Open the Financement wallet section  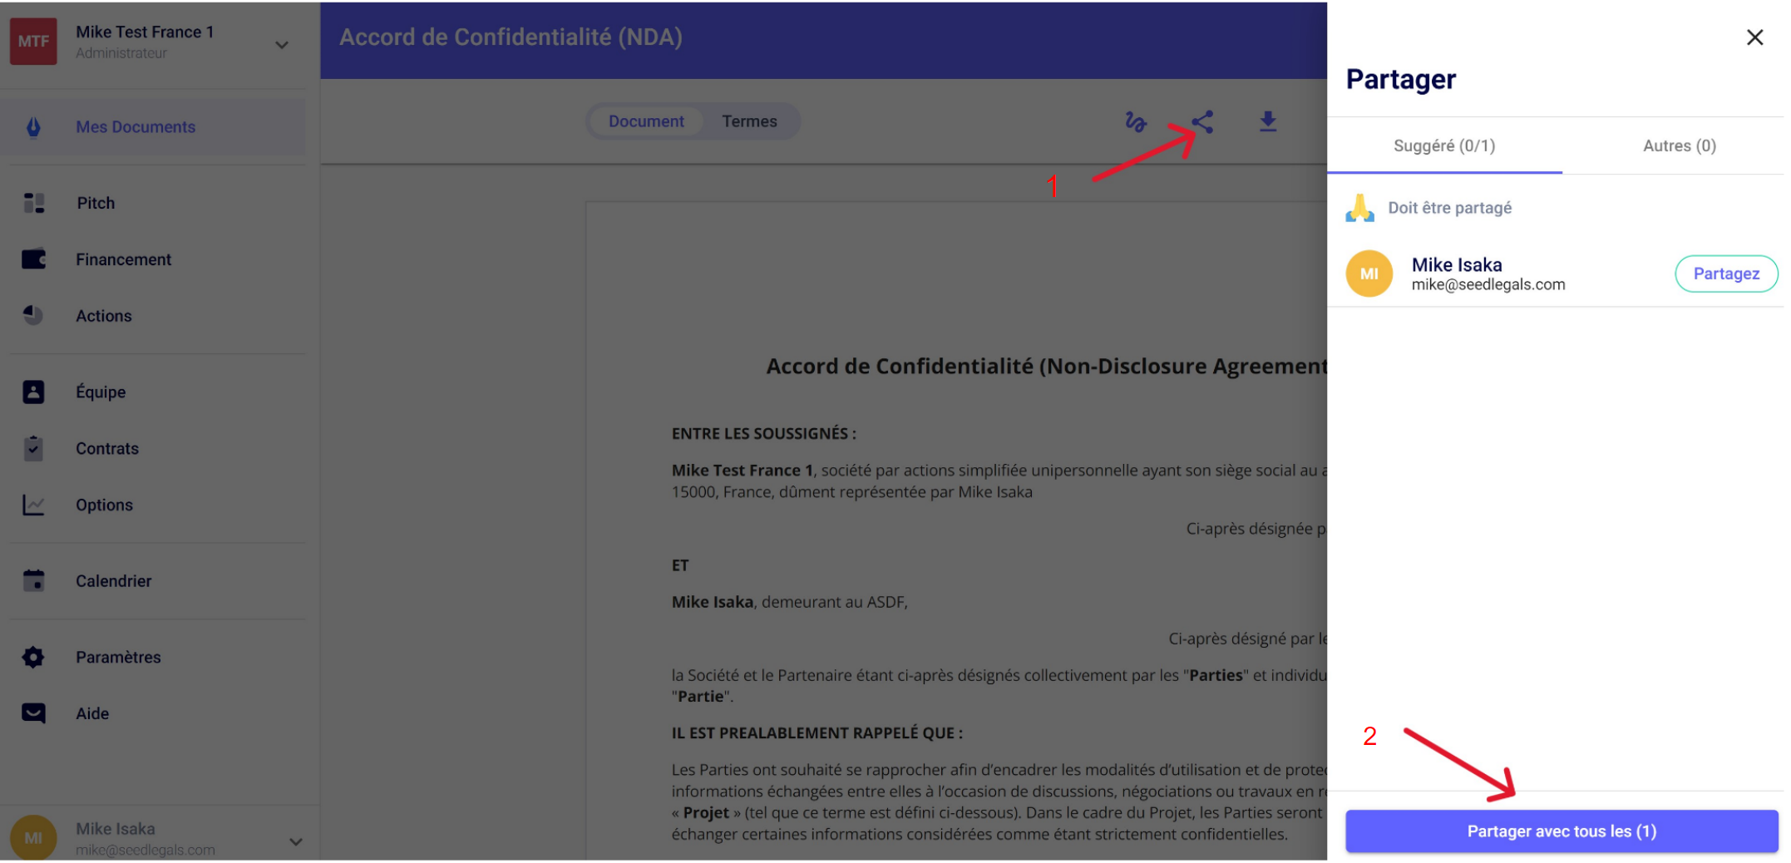tap(123, 259)
